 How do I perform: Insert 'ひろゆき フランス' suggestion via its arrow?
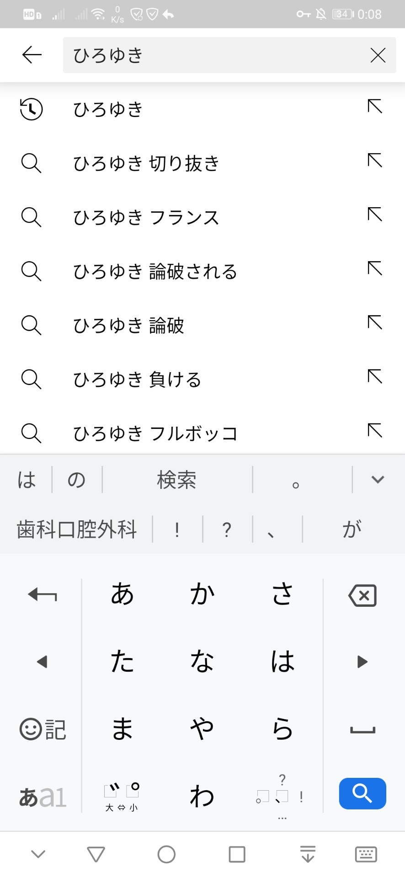(x=375, y=214)
